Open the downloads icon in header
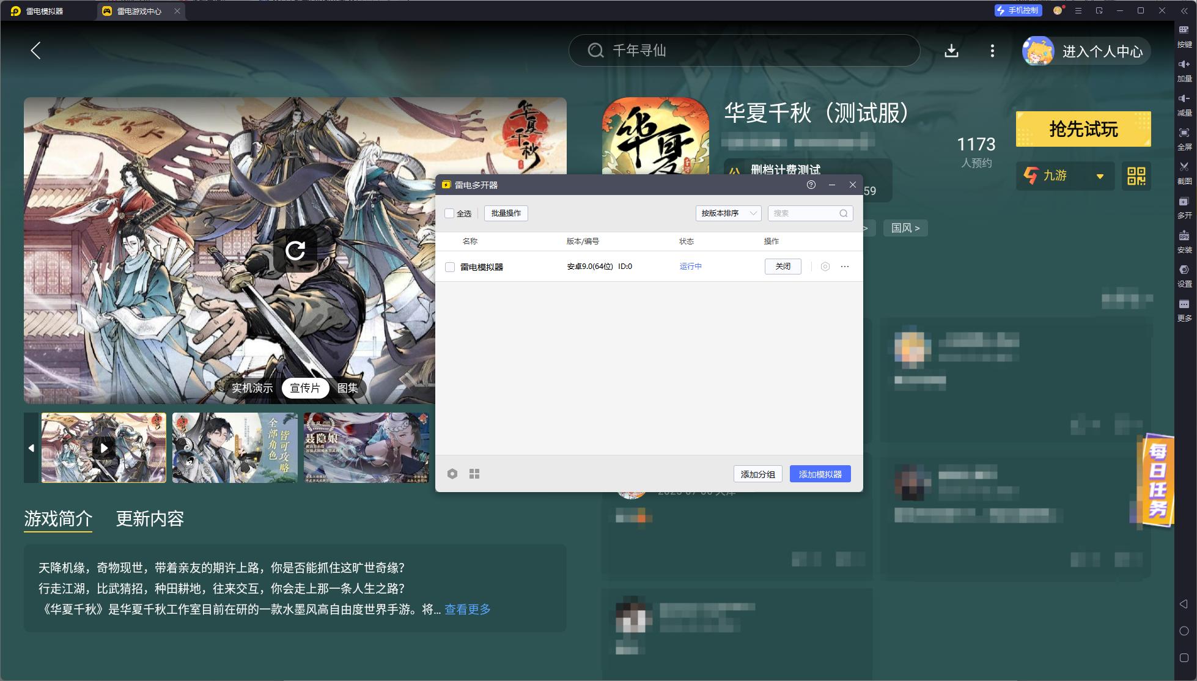 point(951,51)
